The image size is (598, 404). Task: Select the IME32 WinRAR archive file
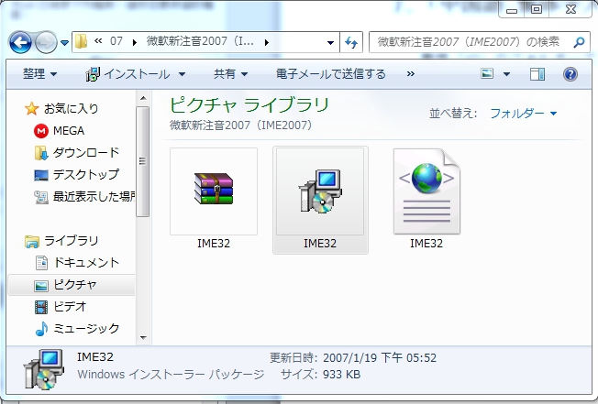coord(214,200)
